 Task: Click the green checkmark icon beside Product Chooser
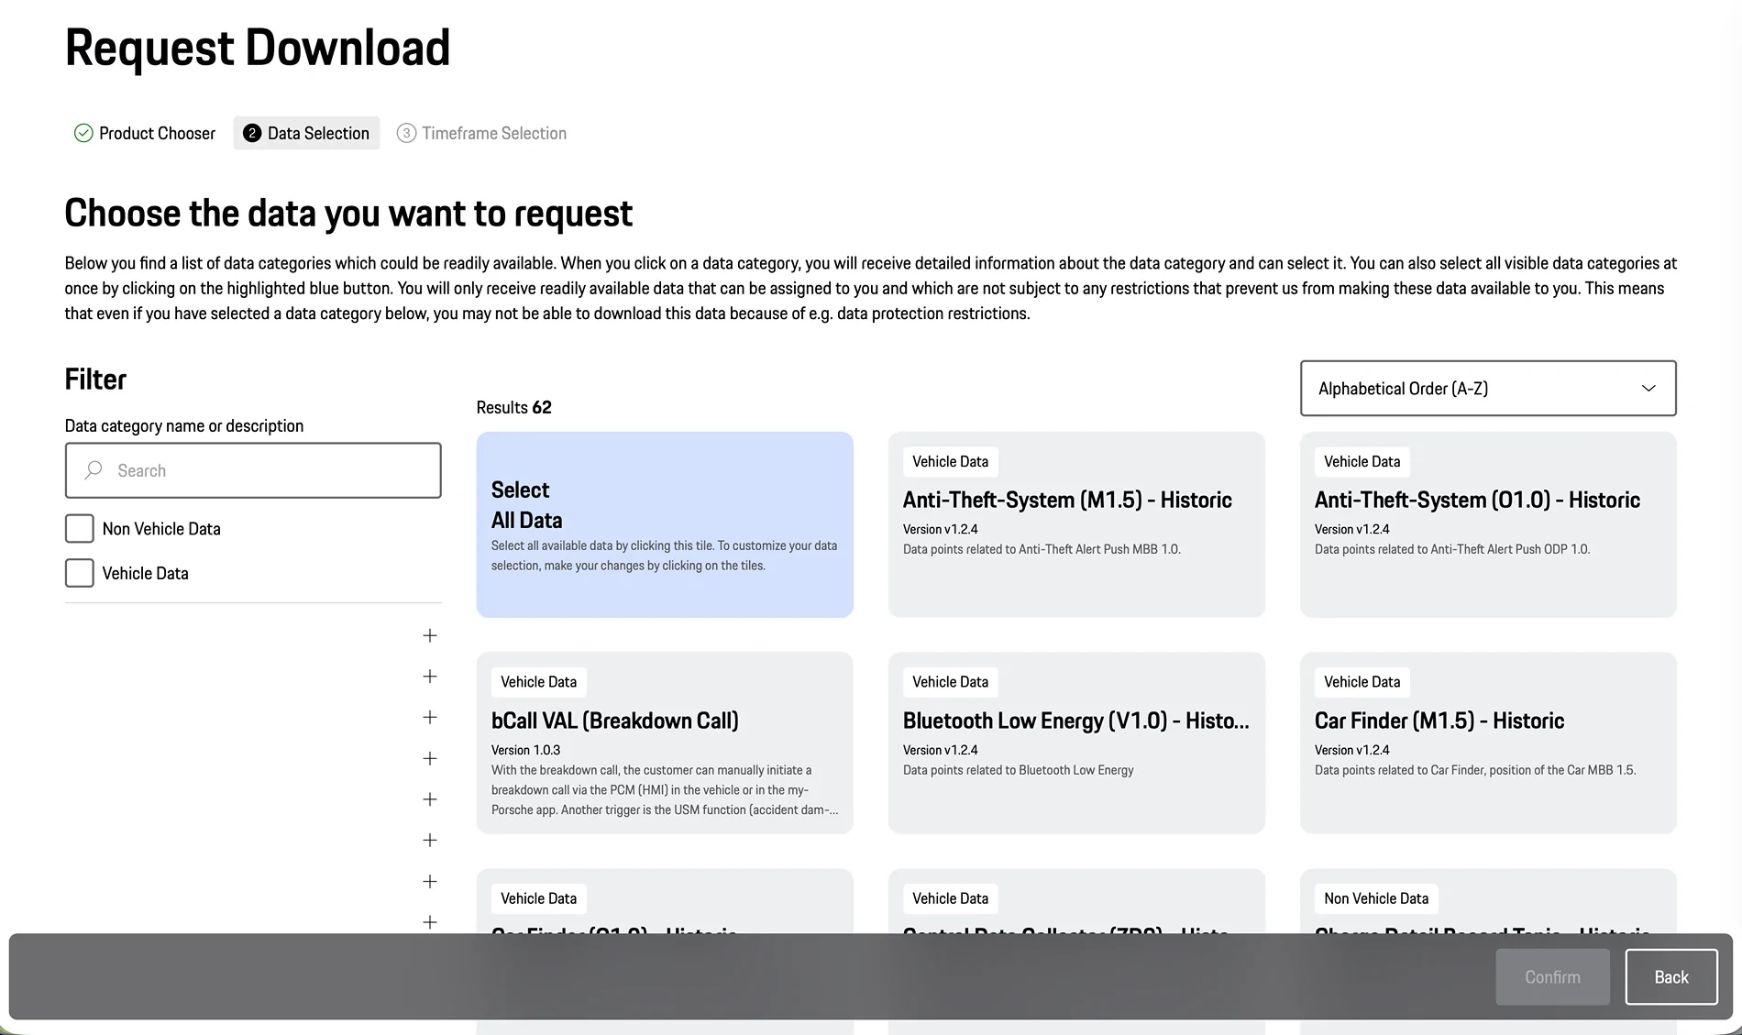[83, 133]
